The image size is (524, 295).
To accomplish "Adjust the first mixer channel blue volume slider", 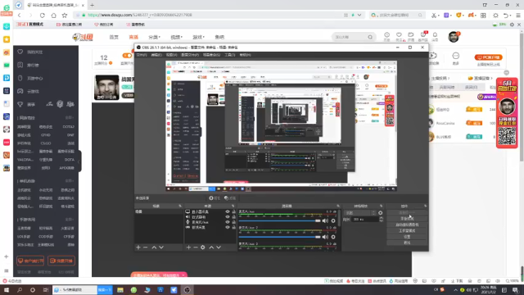I will [280, 220].
